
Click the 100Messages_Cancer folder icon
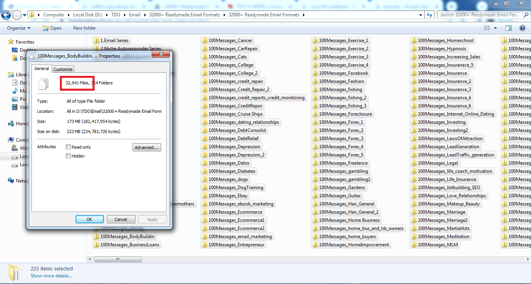point(204,40)
